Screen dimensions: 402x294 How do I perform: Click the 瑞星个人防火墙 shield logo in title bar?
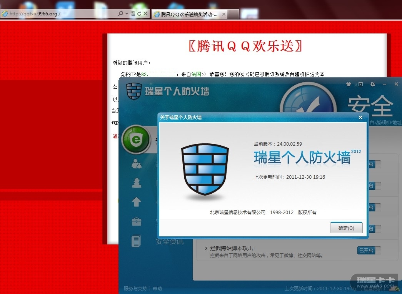pyautogui.click(x=134, y=91)
